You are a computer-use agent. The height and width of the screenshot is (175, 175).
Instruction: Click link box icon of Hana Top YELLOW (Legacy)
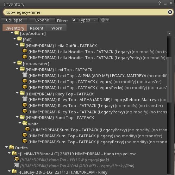click(x=17, y=159)
